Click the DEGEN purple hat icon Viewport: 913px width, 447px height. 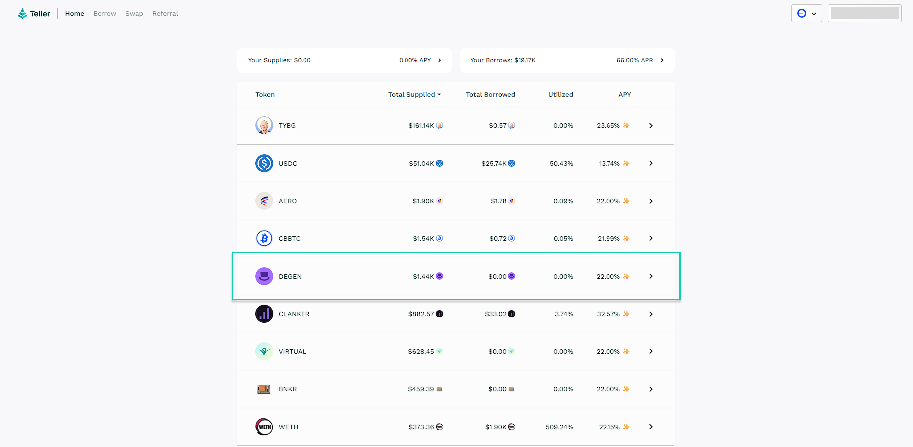pyautogui.click(x=264, y=276)
